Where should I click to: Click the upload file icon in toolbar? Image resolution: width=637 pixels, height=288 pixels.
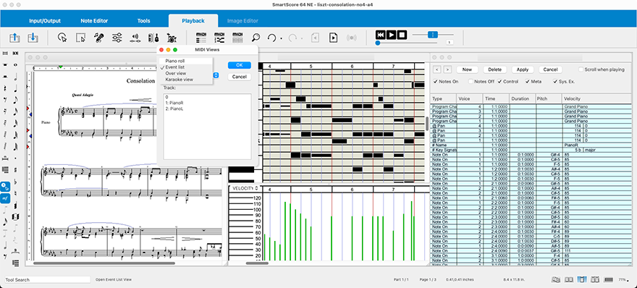pyautogui.click(x=14, y=38)
